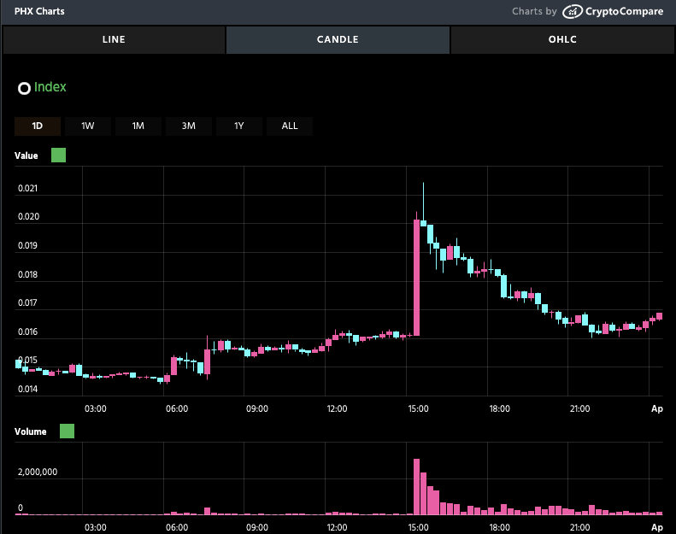Screen dimensions: 676x534
Task: Select the CANDLE chart tab
Action: [338, 39]
